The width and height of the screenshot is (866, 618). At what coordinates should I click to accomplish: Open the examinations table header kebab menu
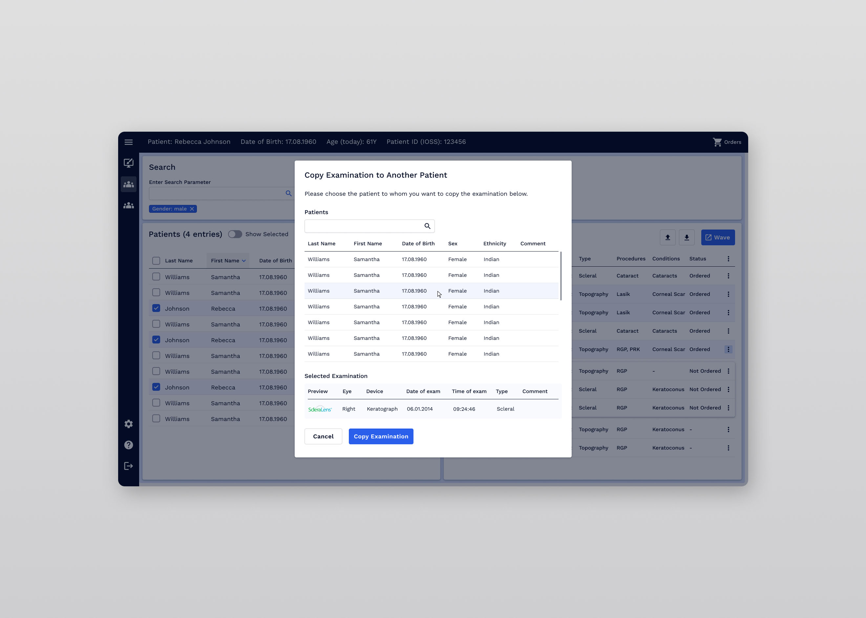click(x=728, y=259)
